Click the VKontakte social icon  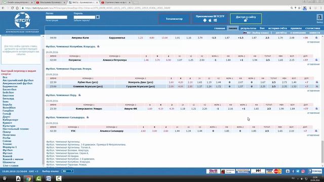click(x=288, y=171)
